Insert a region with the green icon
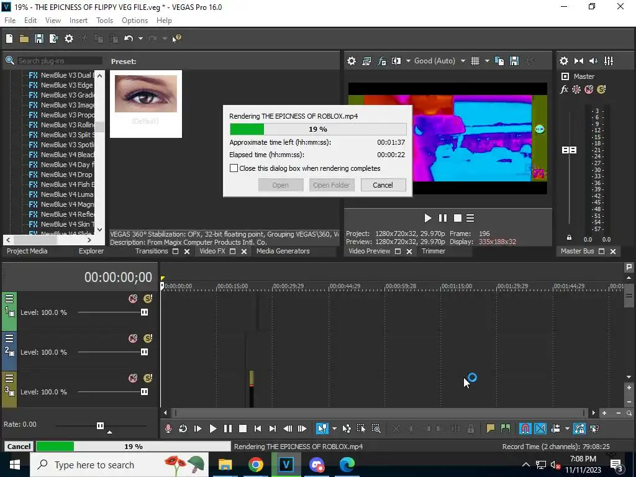 [506, 429]
